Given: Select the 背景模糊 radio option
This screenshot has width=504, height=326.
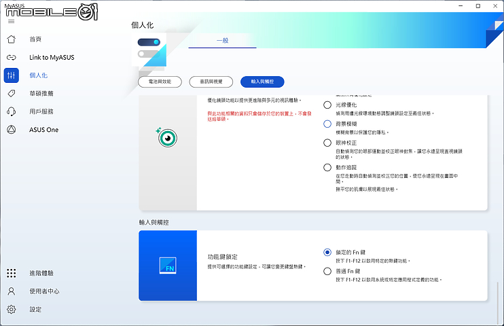Looking at the screenshot, I should tap(327, 124).
